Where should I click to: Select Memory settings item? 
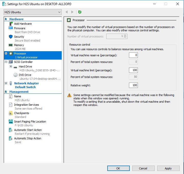(x=19, y=45)
